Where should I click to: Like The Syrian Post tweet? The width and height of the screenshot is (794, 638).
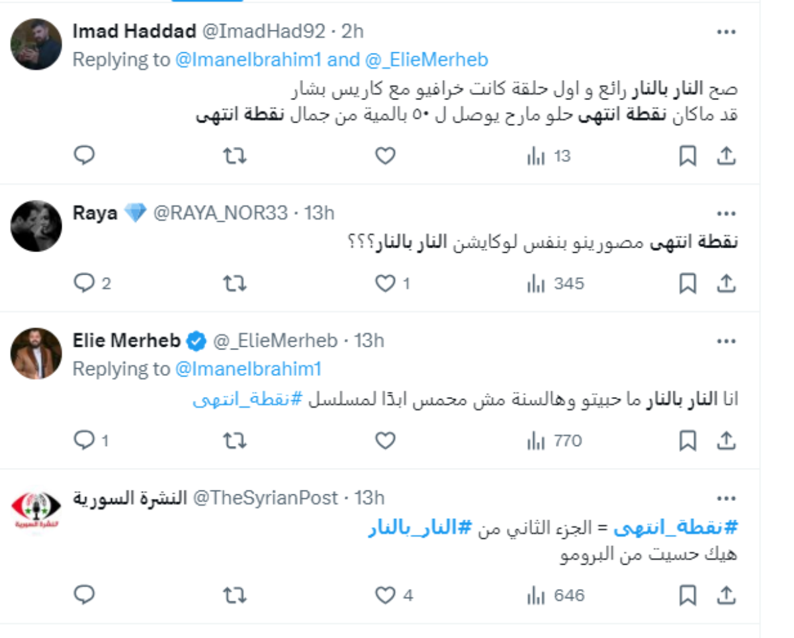pyautogui.click(x=385, y=596)
